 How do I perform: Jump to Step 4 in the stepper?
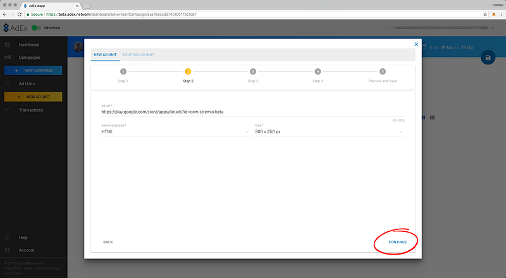point(318,71)
